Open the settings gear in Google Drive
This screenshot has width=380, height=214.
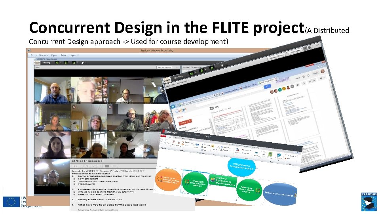[x=321, y=78]
